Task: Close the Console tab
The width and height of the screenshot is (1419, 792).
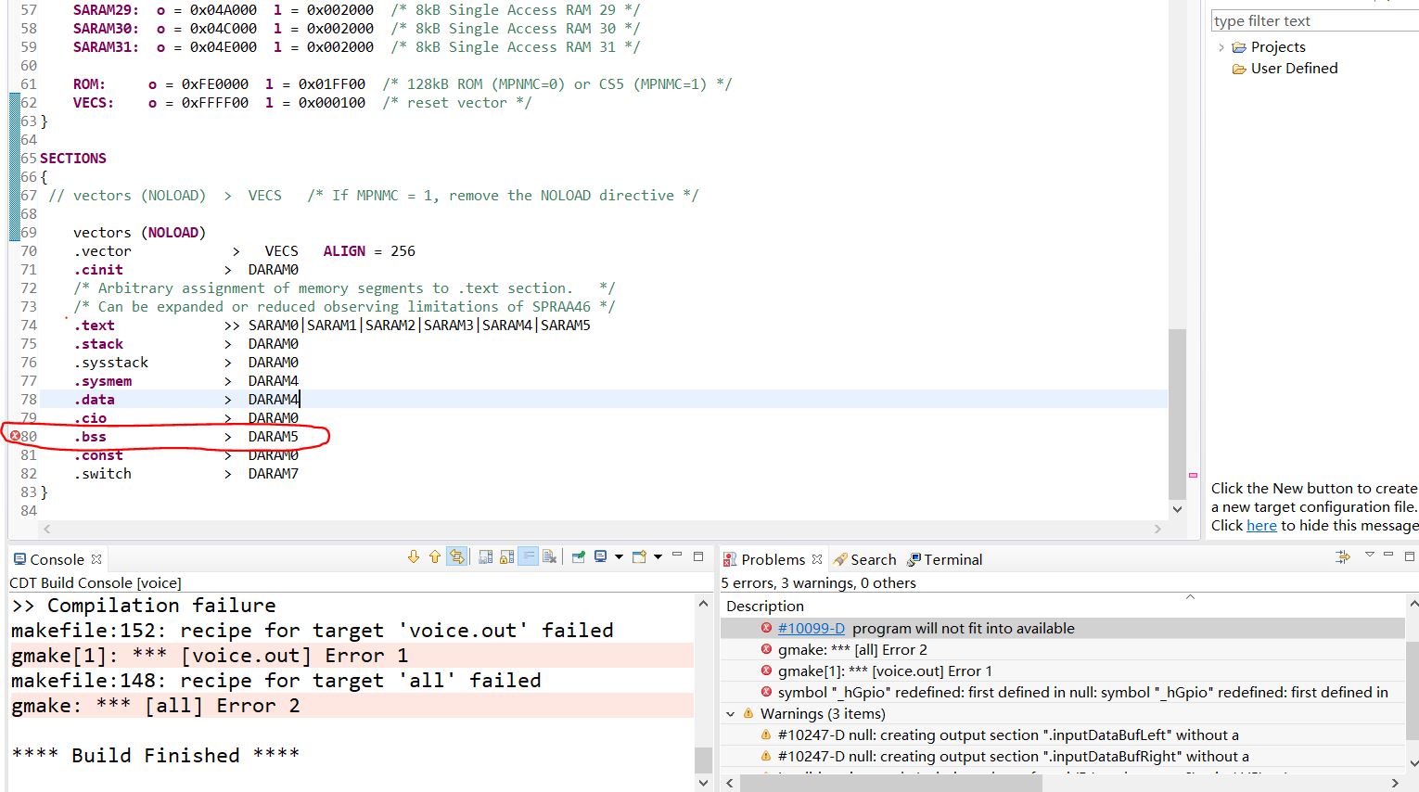Action: tap(96, 559)
